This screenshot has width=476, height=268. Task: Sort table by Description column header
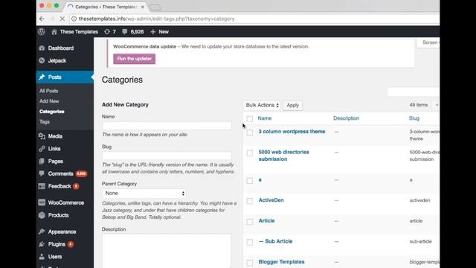coord(346,118)
